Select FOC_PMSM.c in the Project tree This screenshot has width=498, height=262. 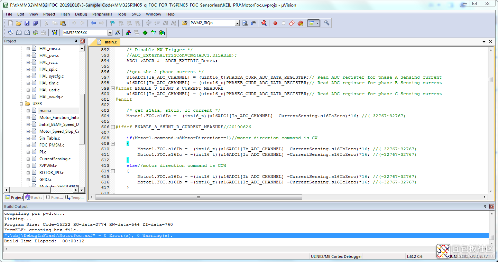point(52,145)
